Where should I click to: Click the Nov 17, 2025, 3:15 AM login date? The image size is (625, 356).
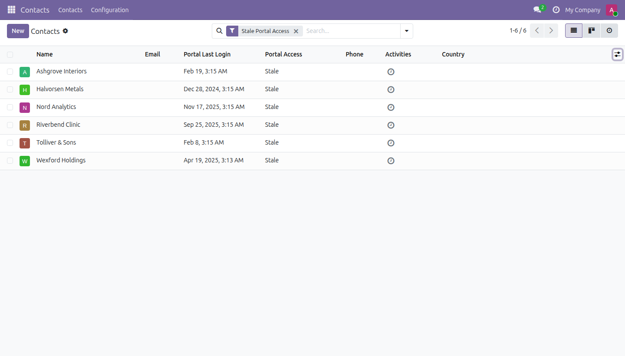pos(214,107)
